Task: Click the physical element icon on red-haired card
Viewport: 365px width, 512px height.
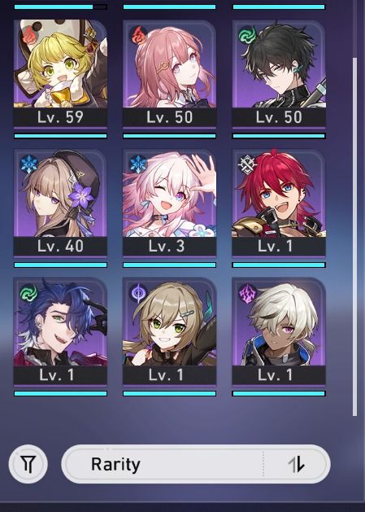Action: 247,164
